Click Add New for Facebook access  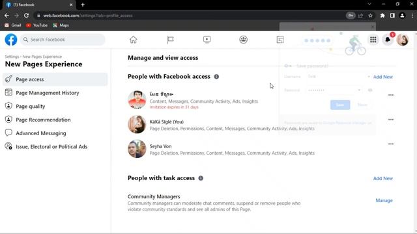tap(382, 77)
